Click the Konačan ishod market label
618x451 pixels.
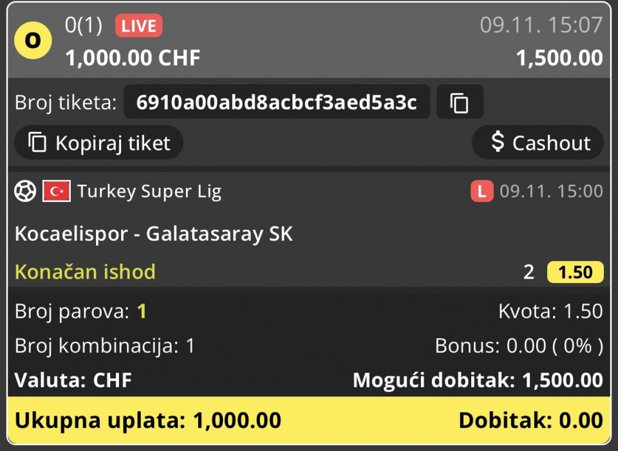(85, 272)
